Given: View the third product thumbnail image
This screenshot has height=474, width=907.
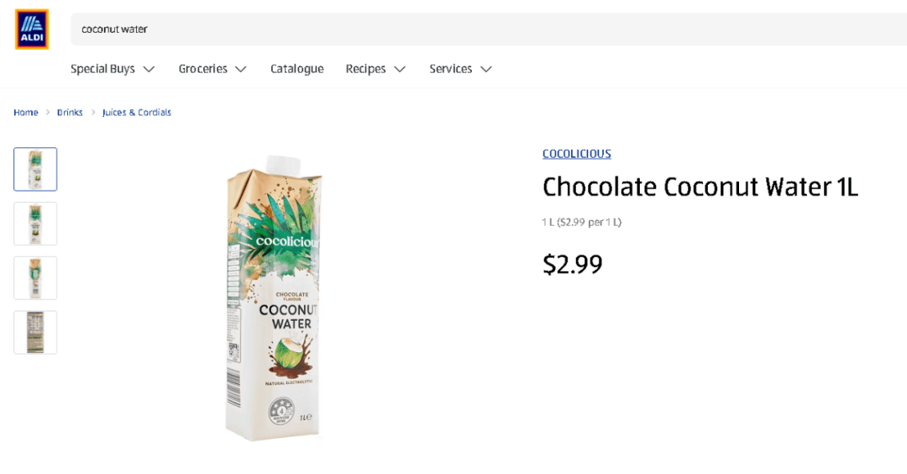Looking at the screenshot, I should 35,278.
